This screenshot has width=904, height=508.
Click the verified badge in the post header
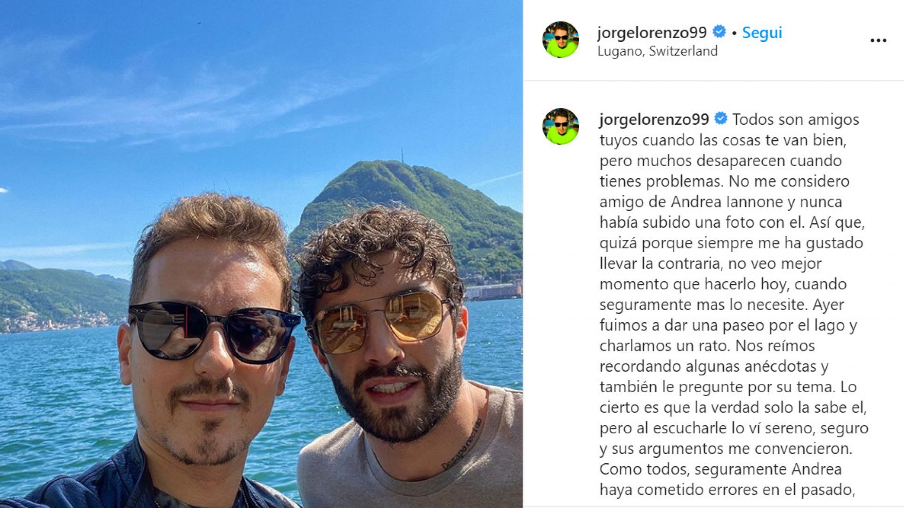pos(719,32)
